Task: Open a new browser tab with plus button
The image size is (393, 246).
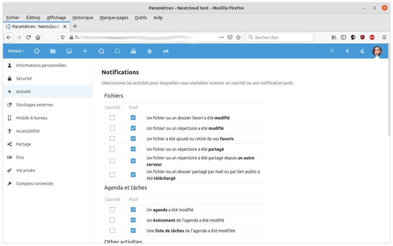Action: click(75, 26)
